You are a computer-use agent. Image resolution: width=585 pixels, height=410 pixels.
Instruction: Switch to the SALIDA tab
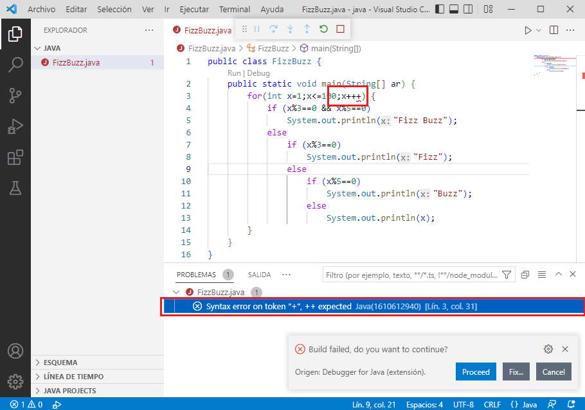tap(259, 274)
